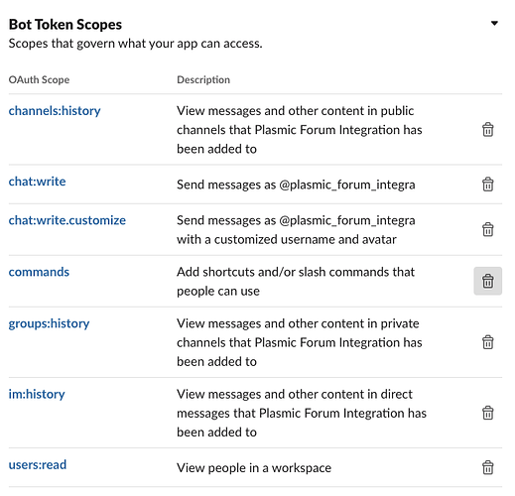Delete the commands scope using its trash icon
This screenshot has height=496, width=515.
pos(488,281)
